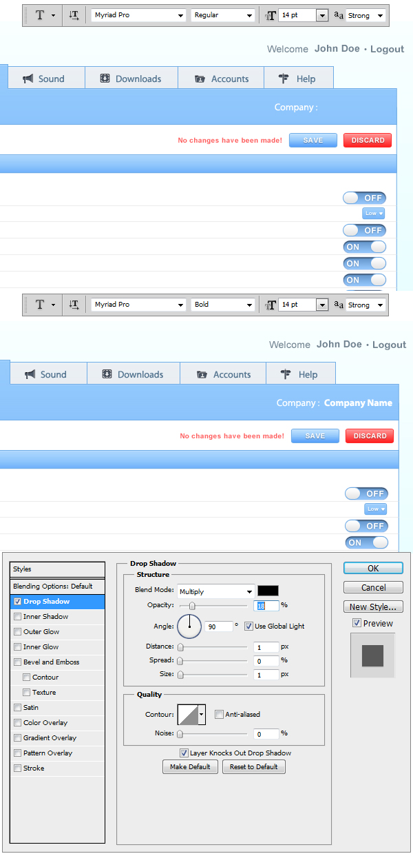This screenshot has width=413, height=856.
Task: Click the black drop shadow color swatch
Action: [268, 591]
